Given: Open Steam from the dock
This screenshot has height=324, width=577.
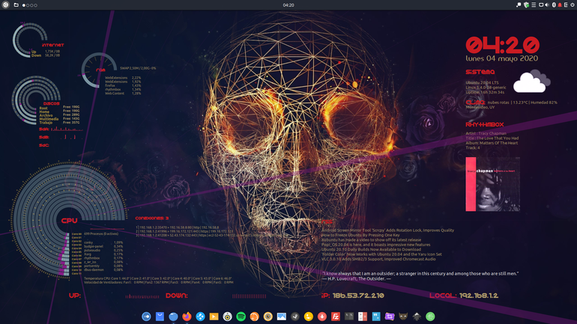Looking at the screenshot, I should [x=295, y=317].
